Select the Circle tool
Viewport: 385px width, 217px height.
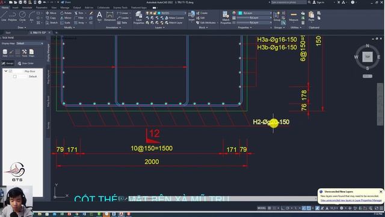coord(22,16)
